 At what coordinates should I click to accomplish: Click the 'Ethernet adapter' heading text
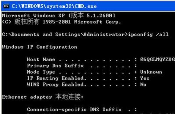pos(27,97)
